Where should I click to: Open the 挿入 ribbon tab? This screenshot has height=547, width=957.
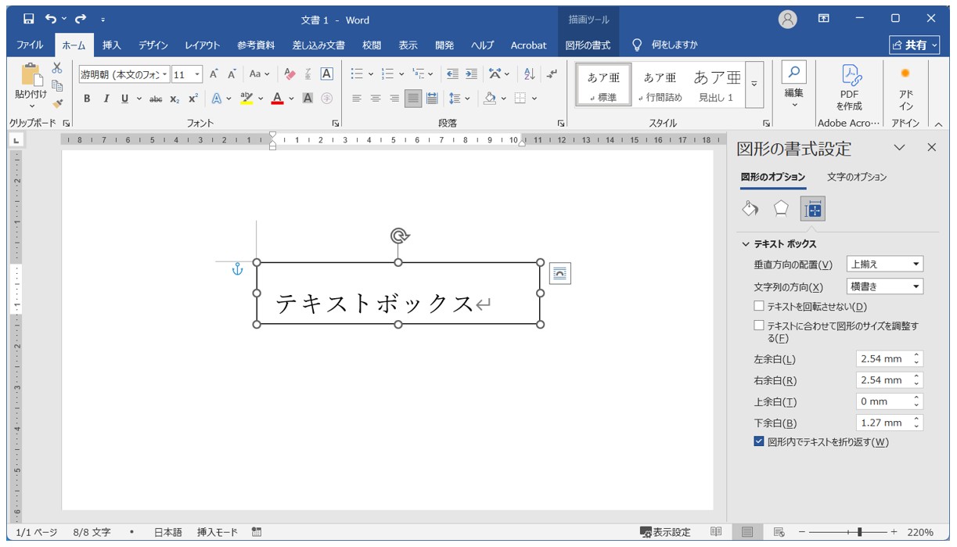tap(112, 45)
